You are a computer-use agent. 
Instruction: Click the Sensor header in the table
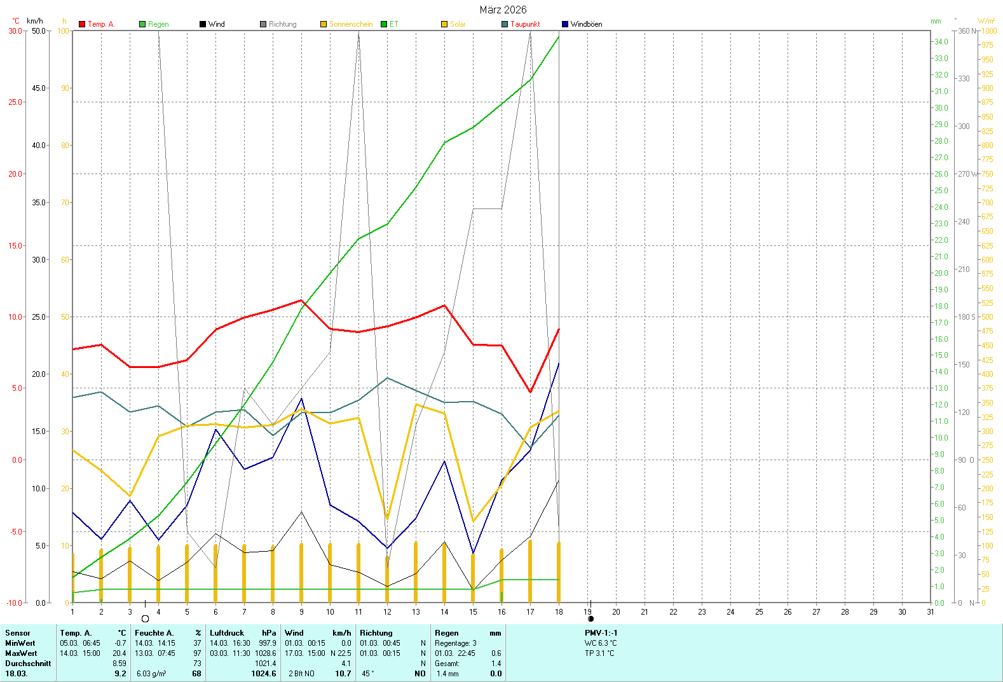point(18,633)
